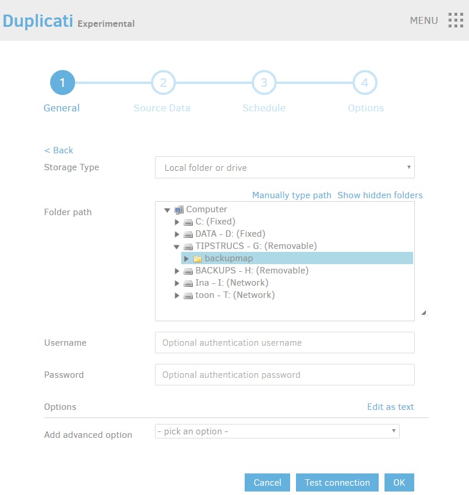Screen dimensions: 469x495
Task: Expand the C: (Fixed) drive node
Action: click(177, 222)
